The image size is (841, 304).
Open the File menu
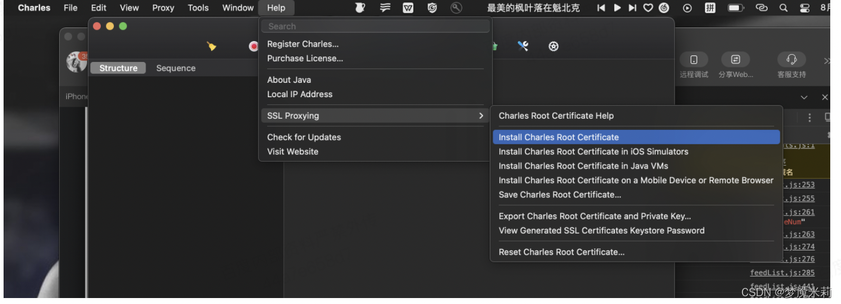(70, 8)
